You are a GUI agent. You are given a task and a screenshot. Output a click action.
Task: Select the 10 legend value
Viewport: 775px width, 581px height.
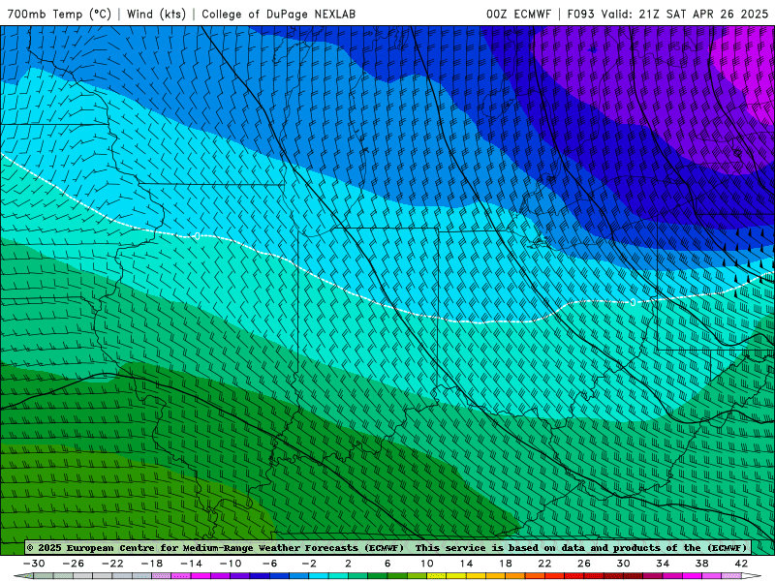coord(427,564)
